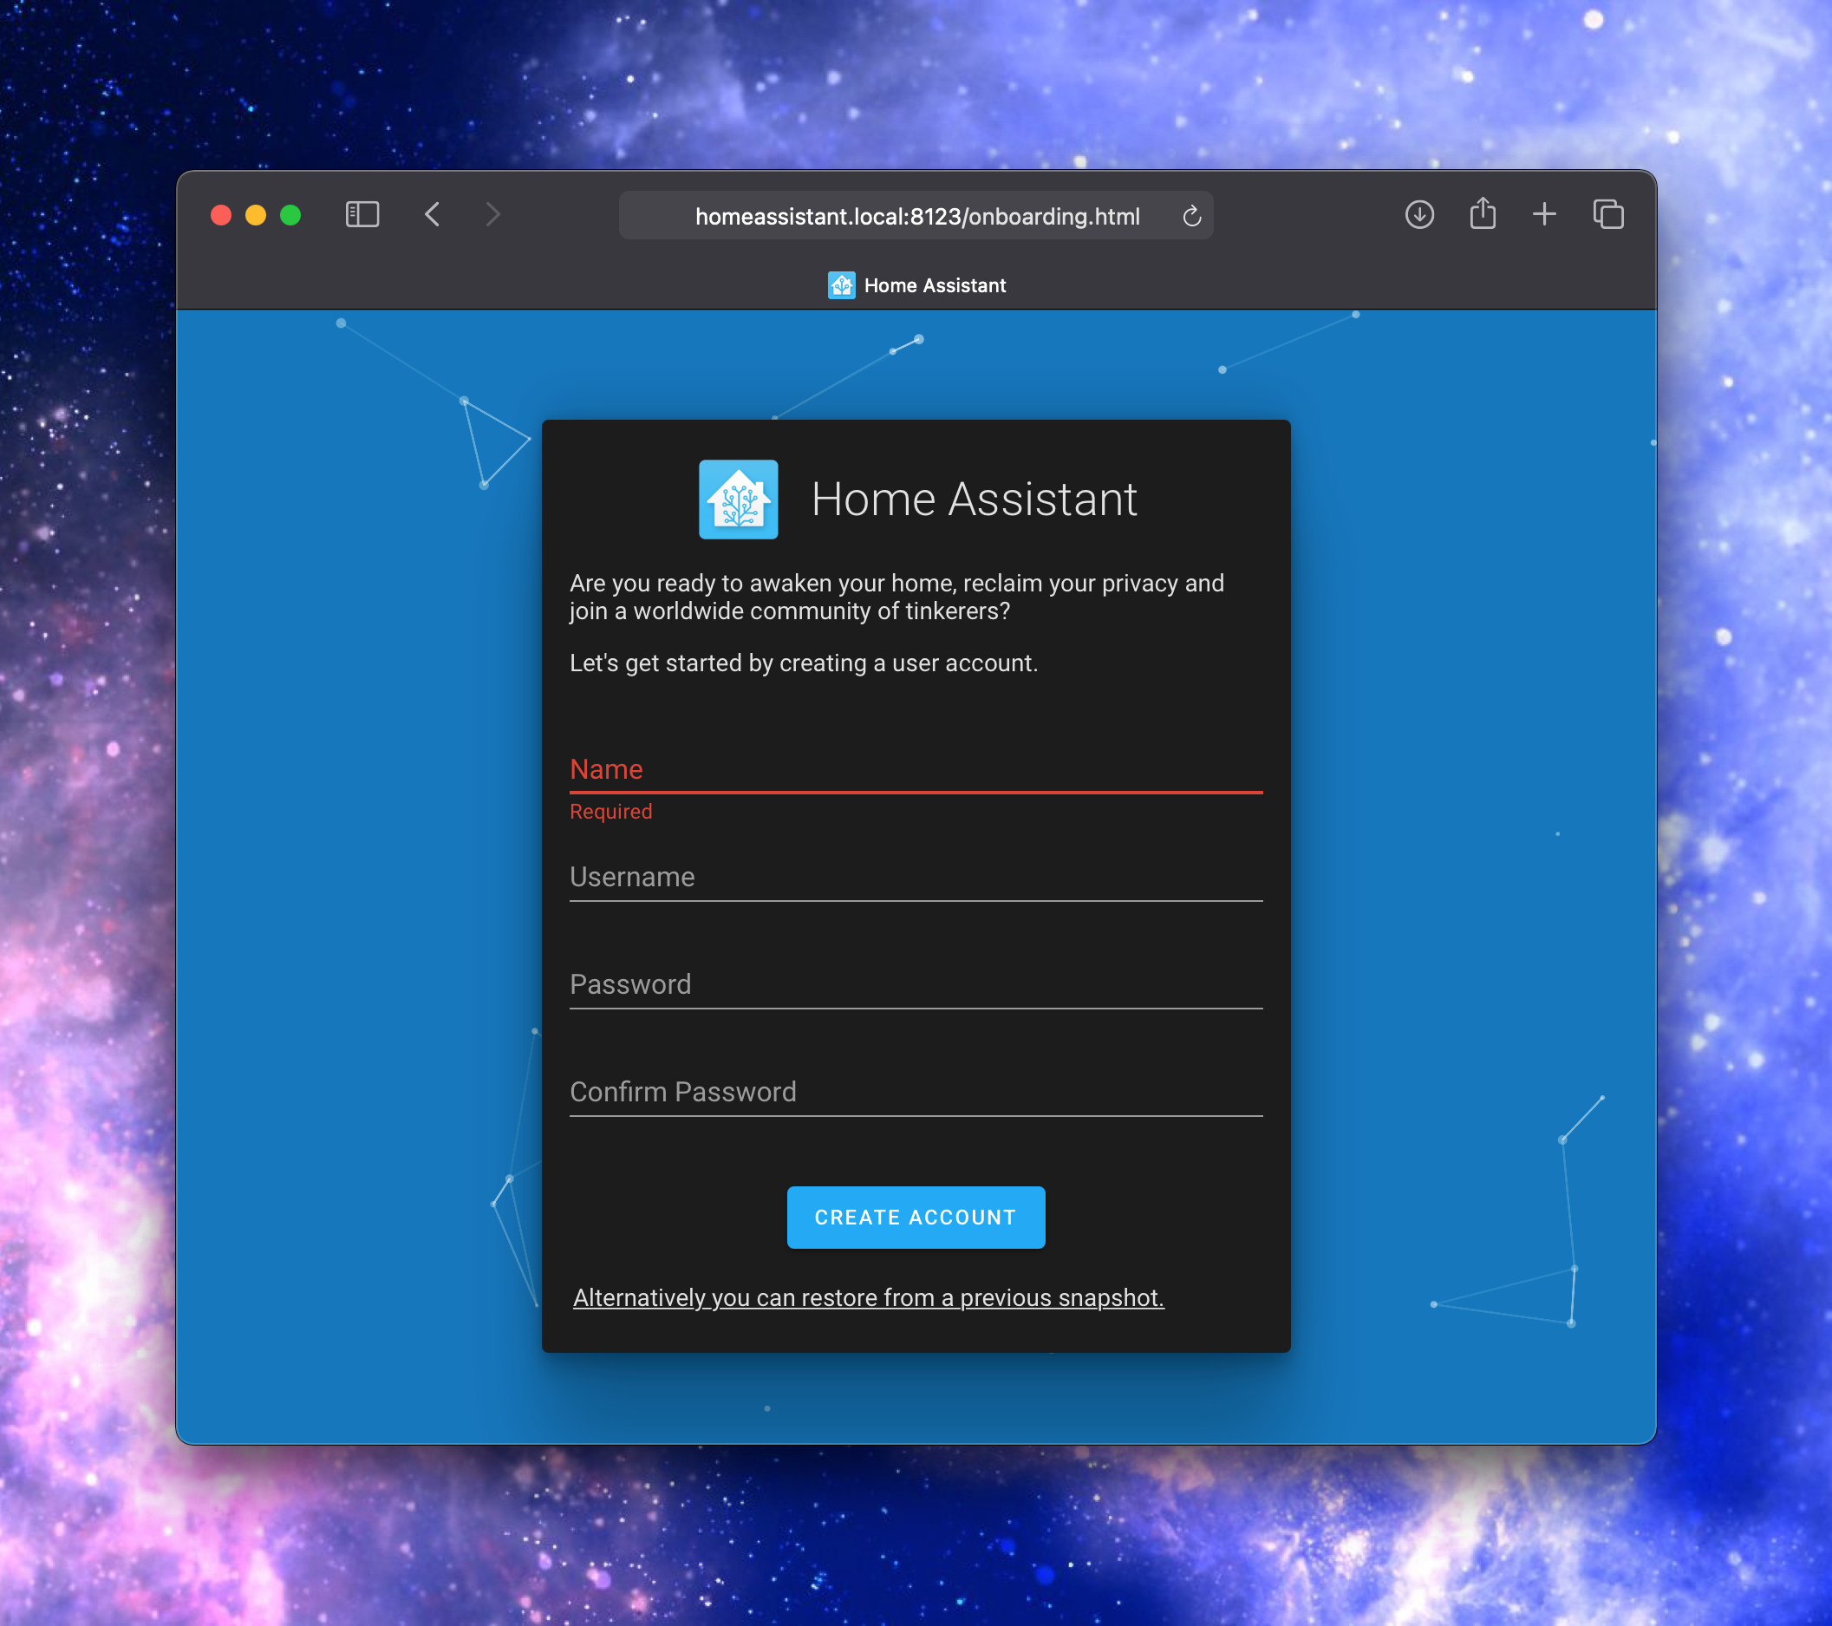Select the Home Assistant browser tab
Screen dimensions: 1832x1626
click(916, 284)
